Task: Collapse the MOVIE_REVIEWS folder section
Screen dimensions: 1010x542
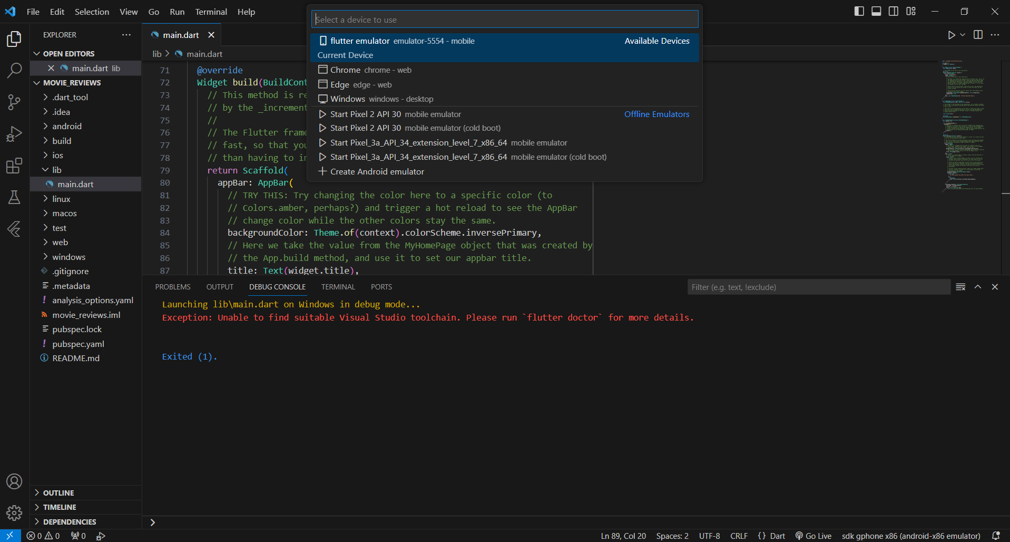Action: (x=85, y=83)
